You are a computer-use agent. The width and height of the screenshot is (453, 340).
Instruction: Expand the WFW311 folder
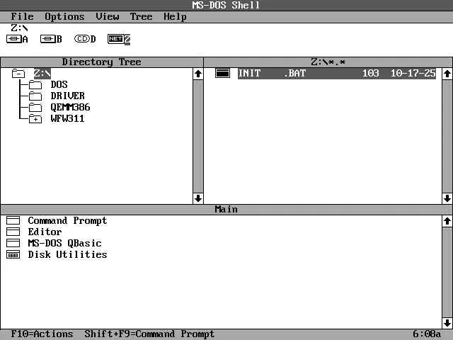(x=35, y=118)
